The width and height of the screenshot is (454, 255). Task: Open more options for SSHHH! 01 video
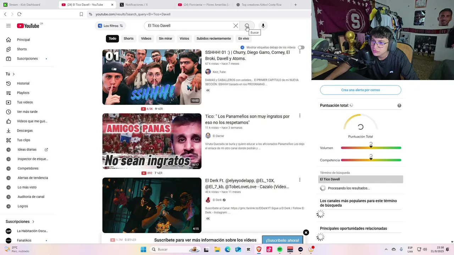pos(300,52)
